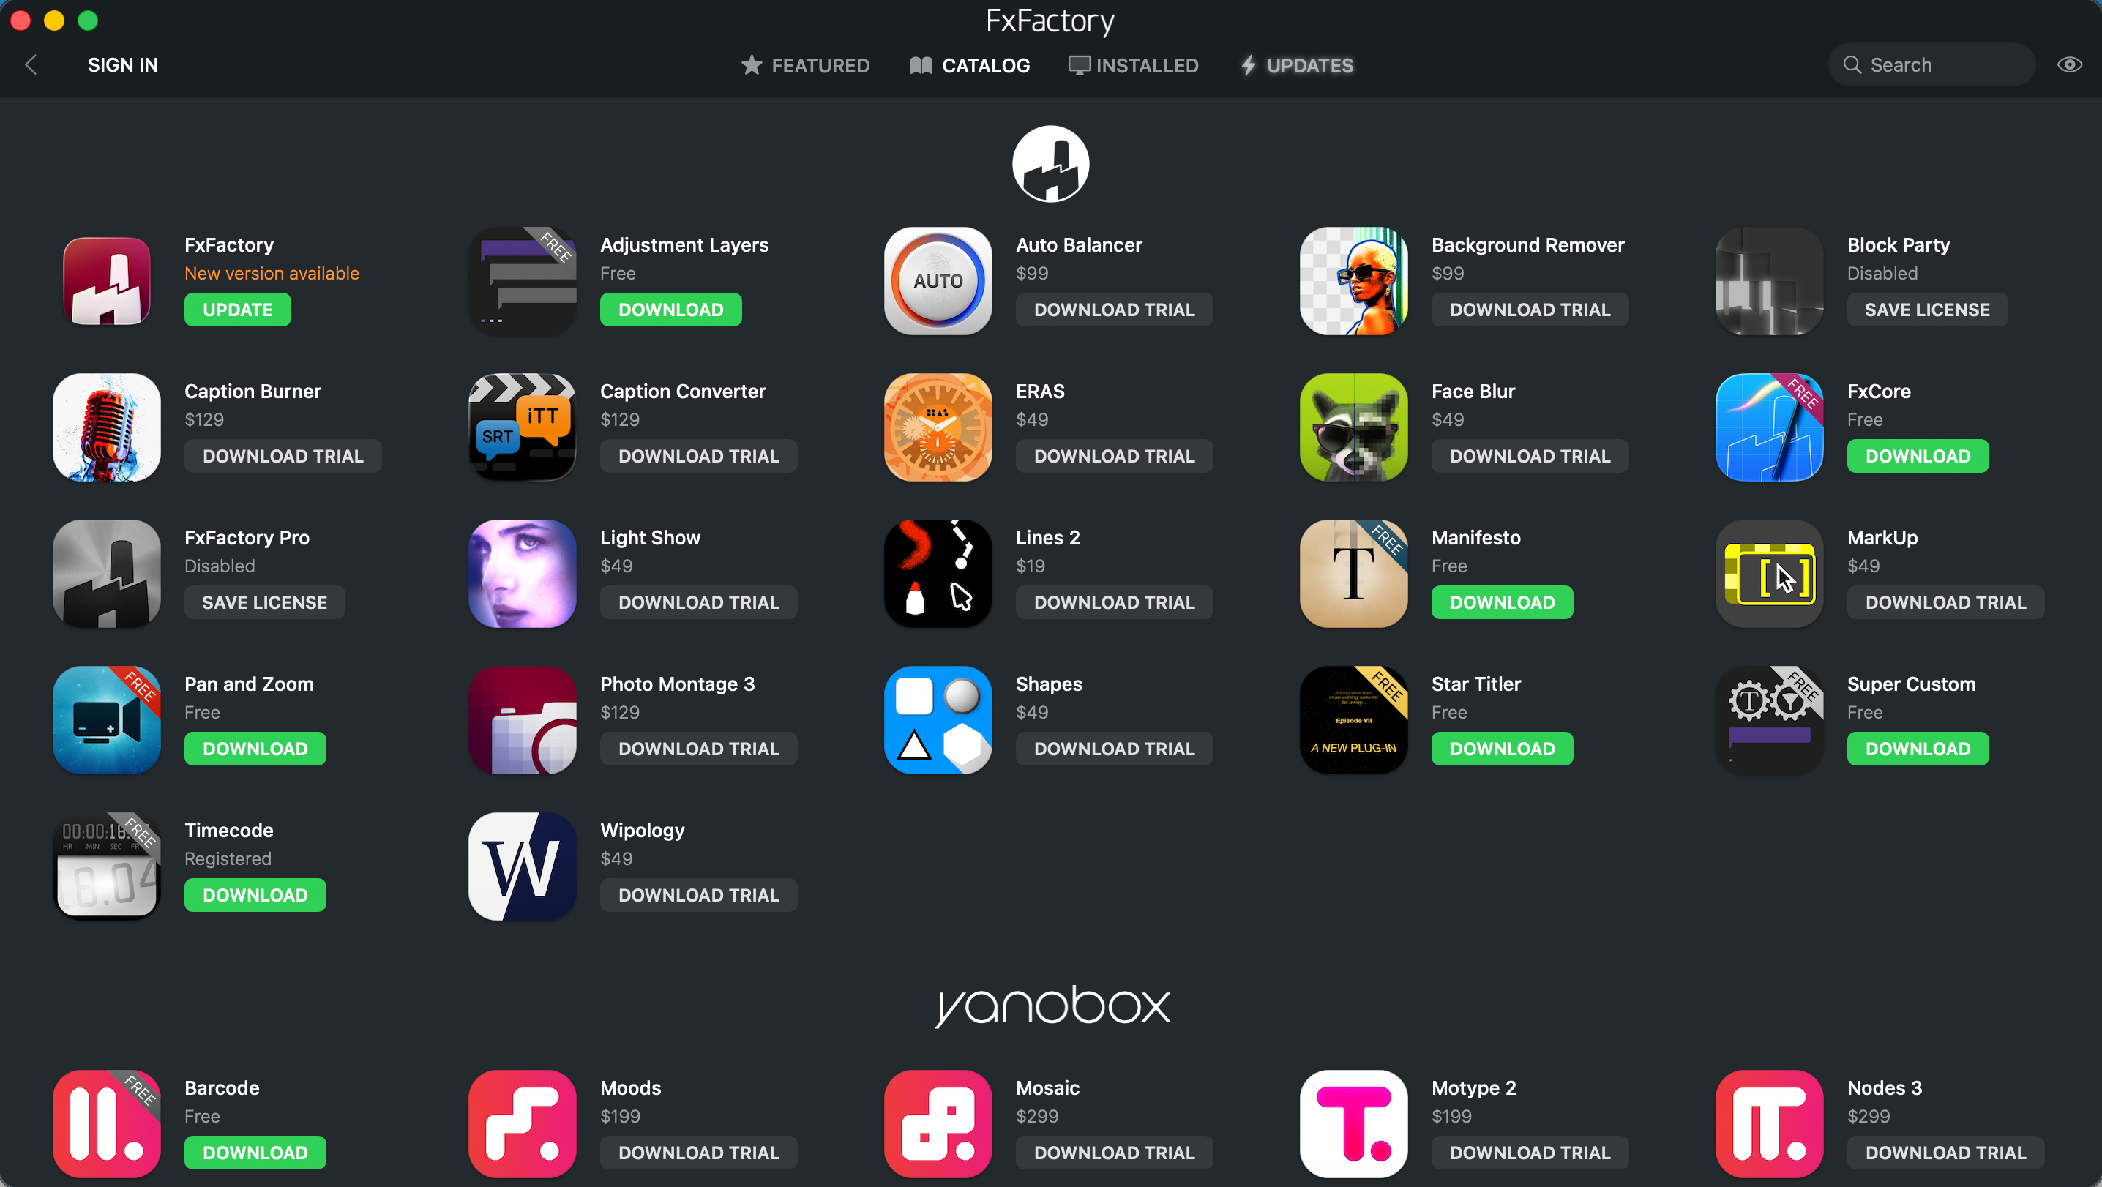Open the Auto Balancer app icon
The width and height of the screenshot is (2102, 1187).
938,280
